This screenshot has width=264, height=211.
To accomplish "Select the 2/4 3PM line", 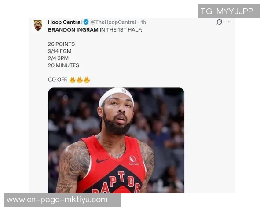I will click(x=58, y=58).
